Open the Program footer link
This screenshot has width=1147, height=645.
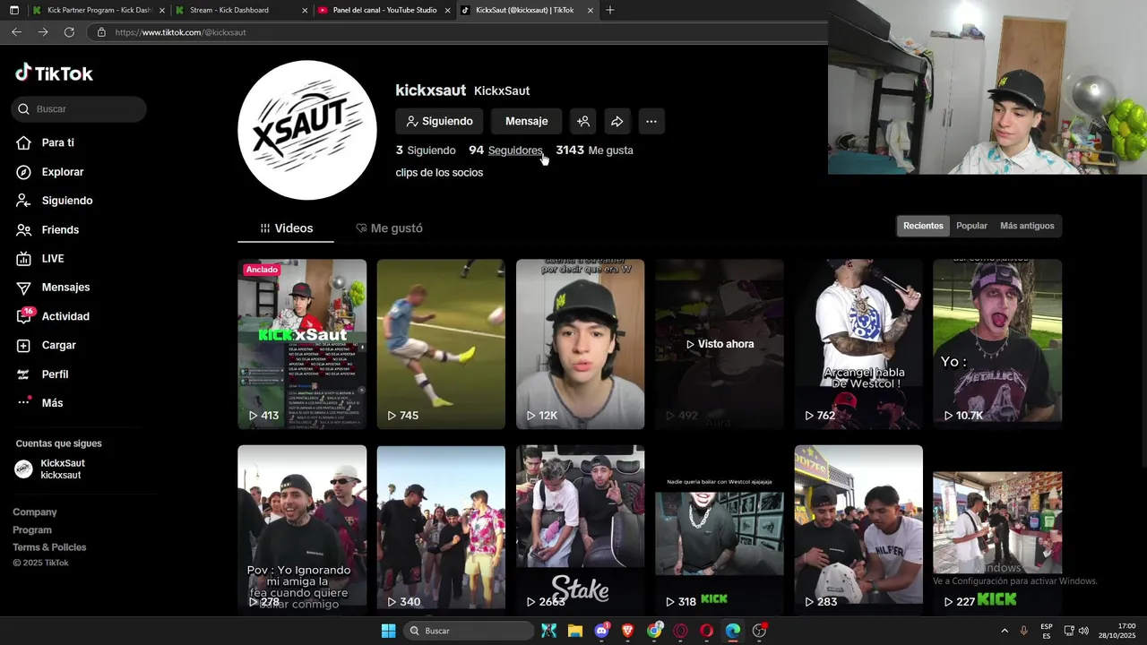[32, 530]
